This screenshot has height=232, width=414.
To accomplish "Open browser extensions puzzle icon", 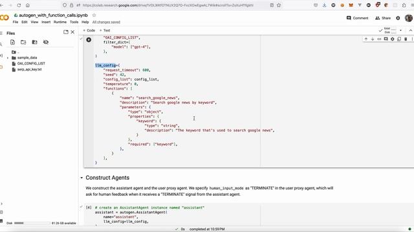I will [x=404, y=5].
